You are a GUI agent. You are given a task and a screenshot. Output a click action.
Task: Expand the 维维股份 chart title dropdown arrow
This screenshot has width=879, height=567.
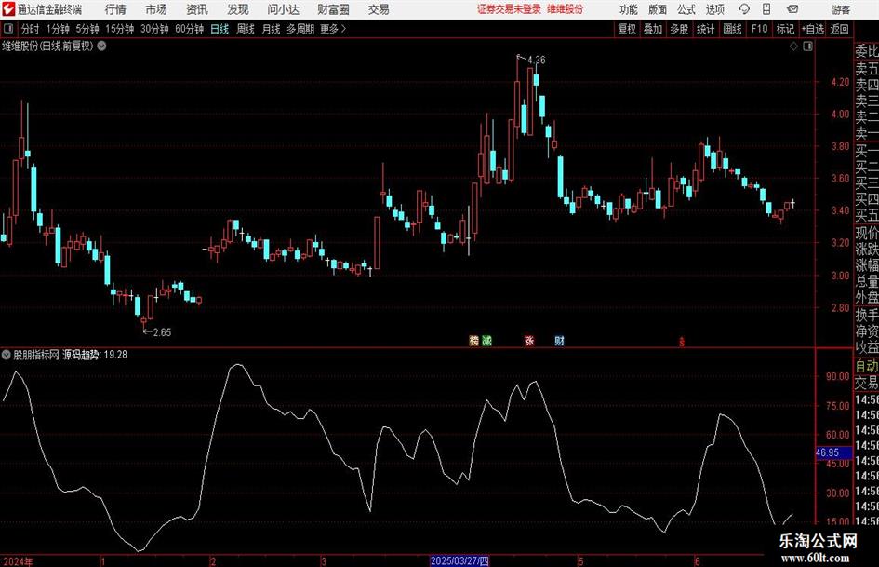101,46
